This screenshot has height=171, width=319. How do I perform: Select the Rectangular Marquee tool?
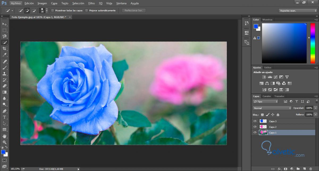coord(5,30)
